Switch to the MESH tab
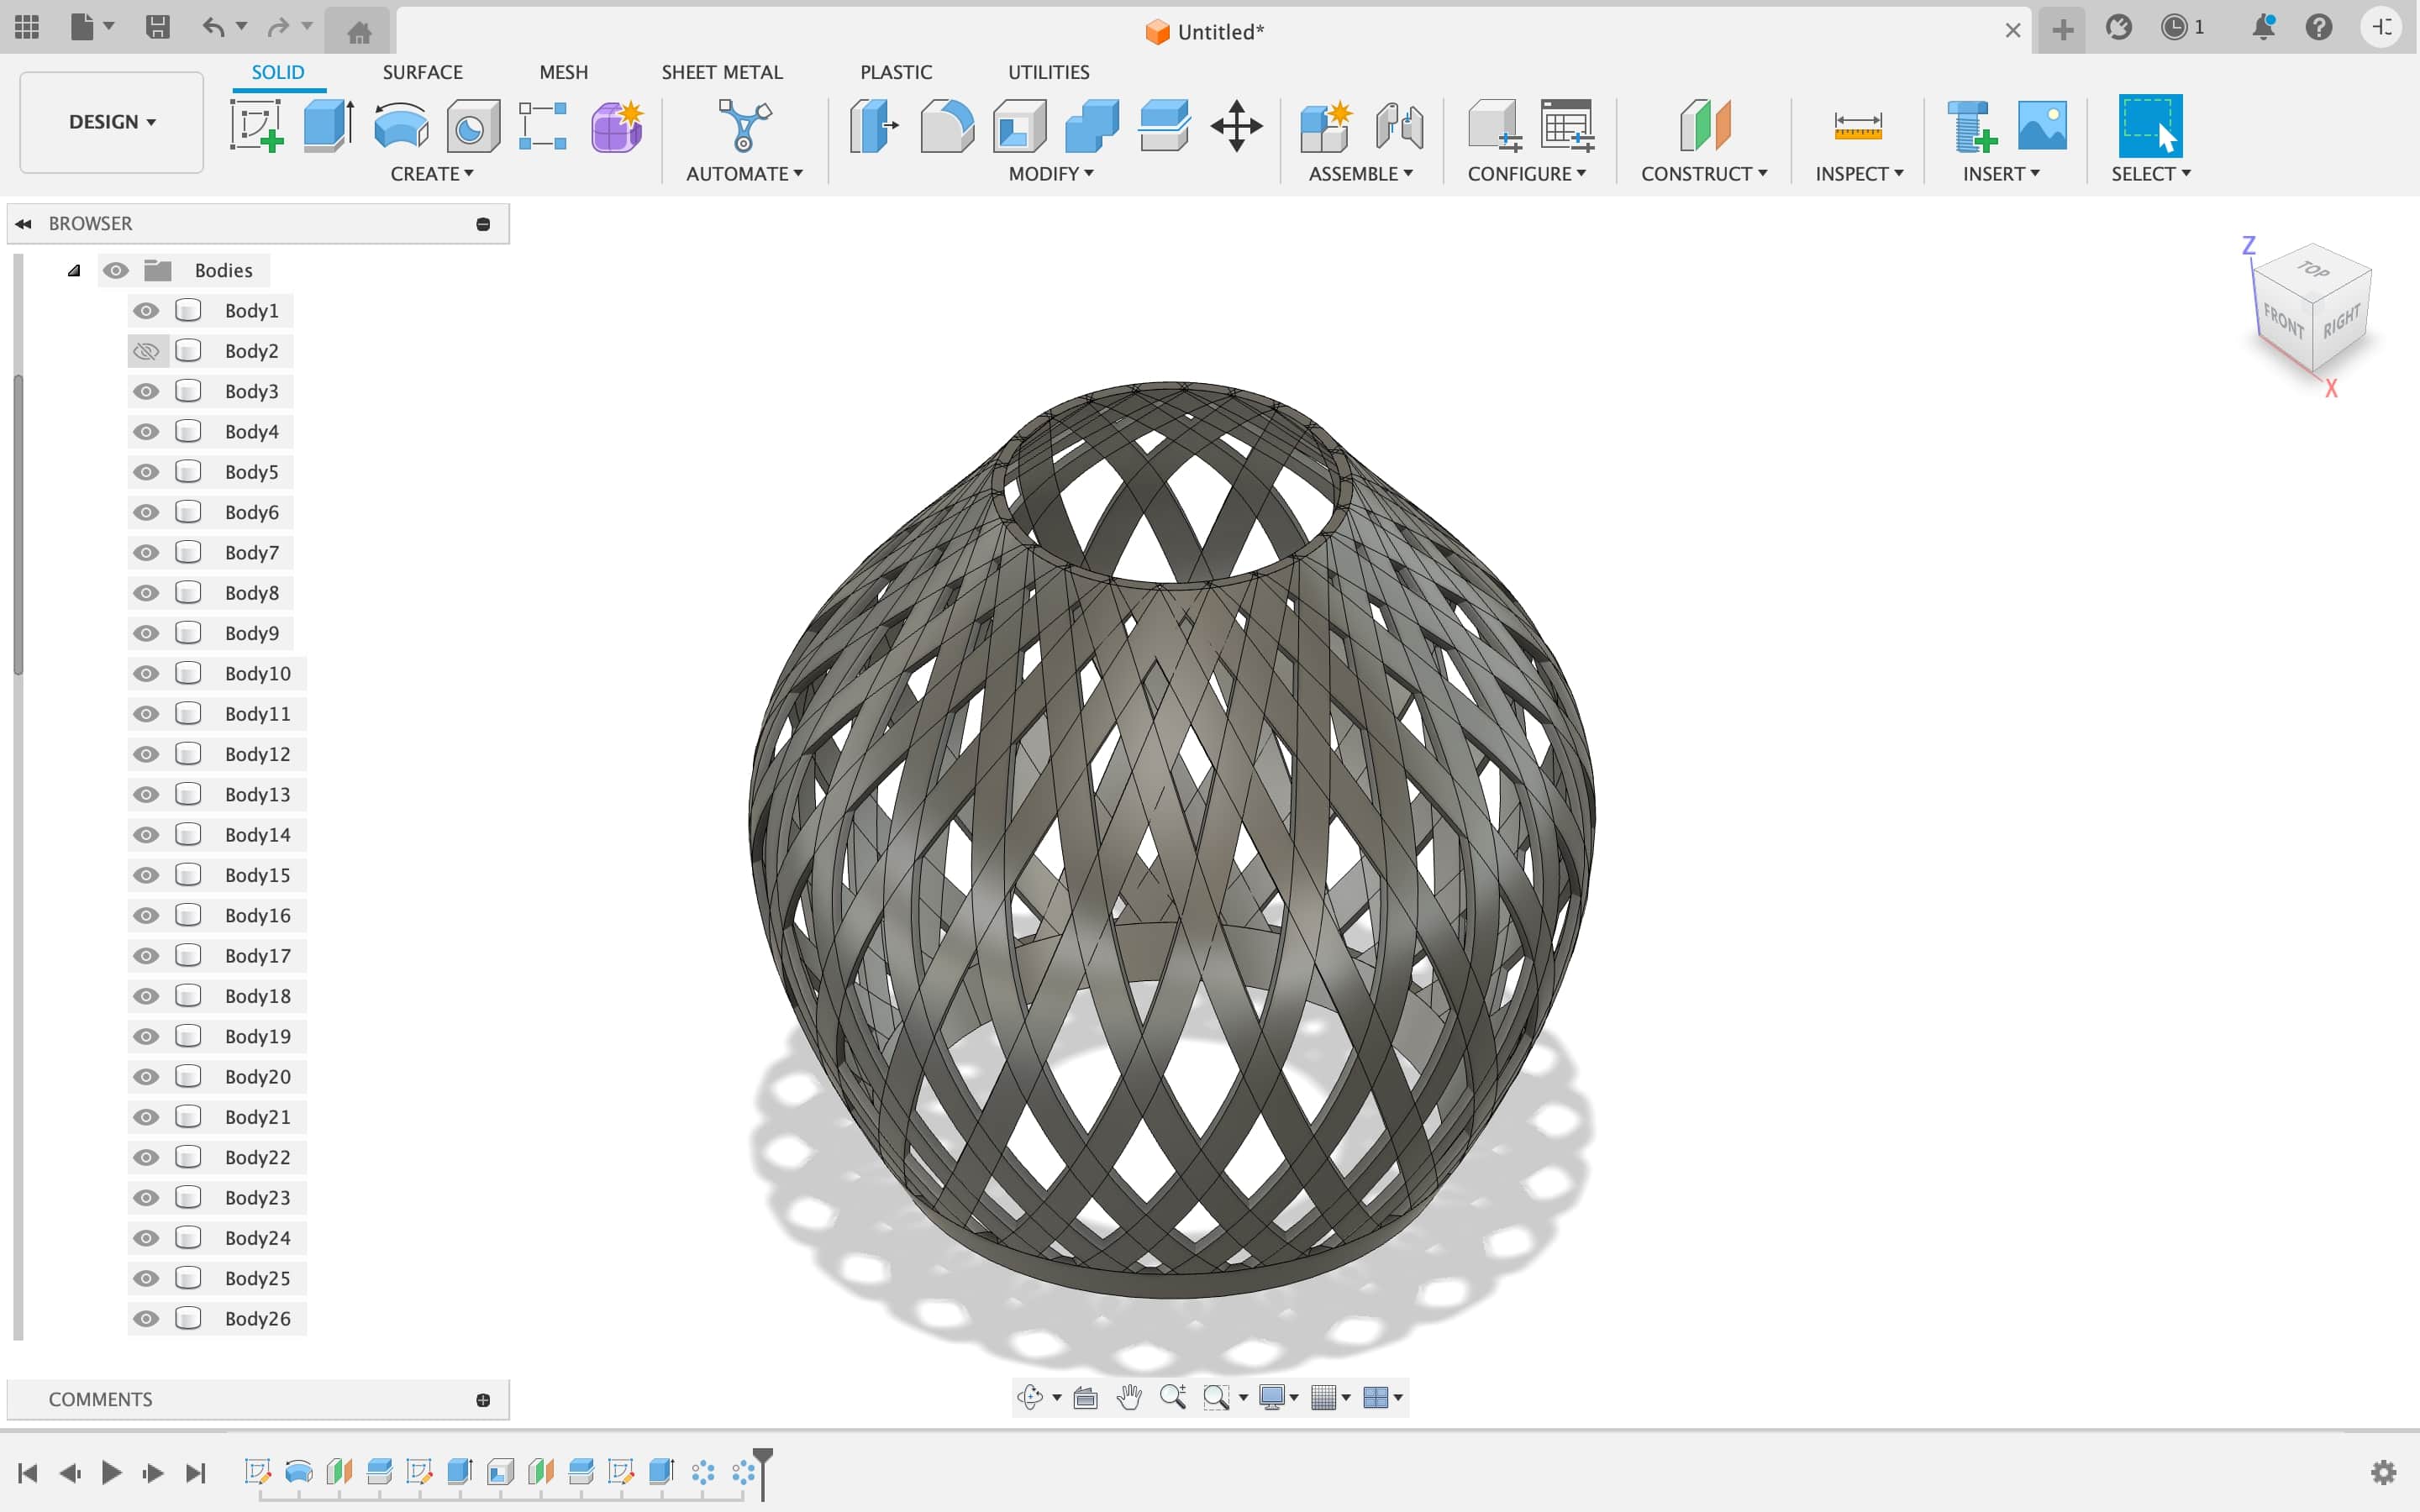The width and height of the screenshot is (2420, 1512). coord(564,72)
